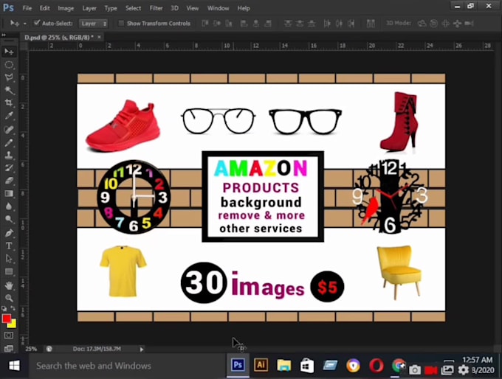
Task: Click the red foreground color swatch
Action: pyautogui.click(x=7, y=319)
